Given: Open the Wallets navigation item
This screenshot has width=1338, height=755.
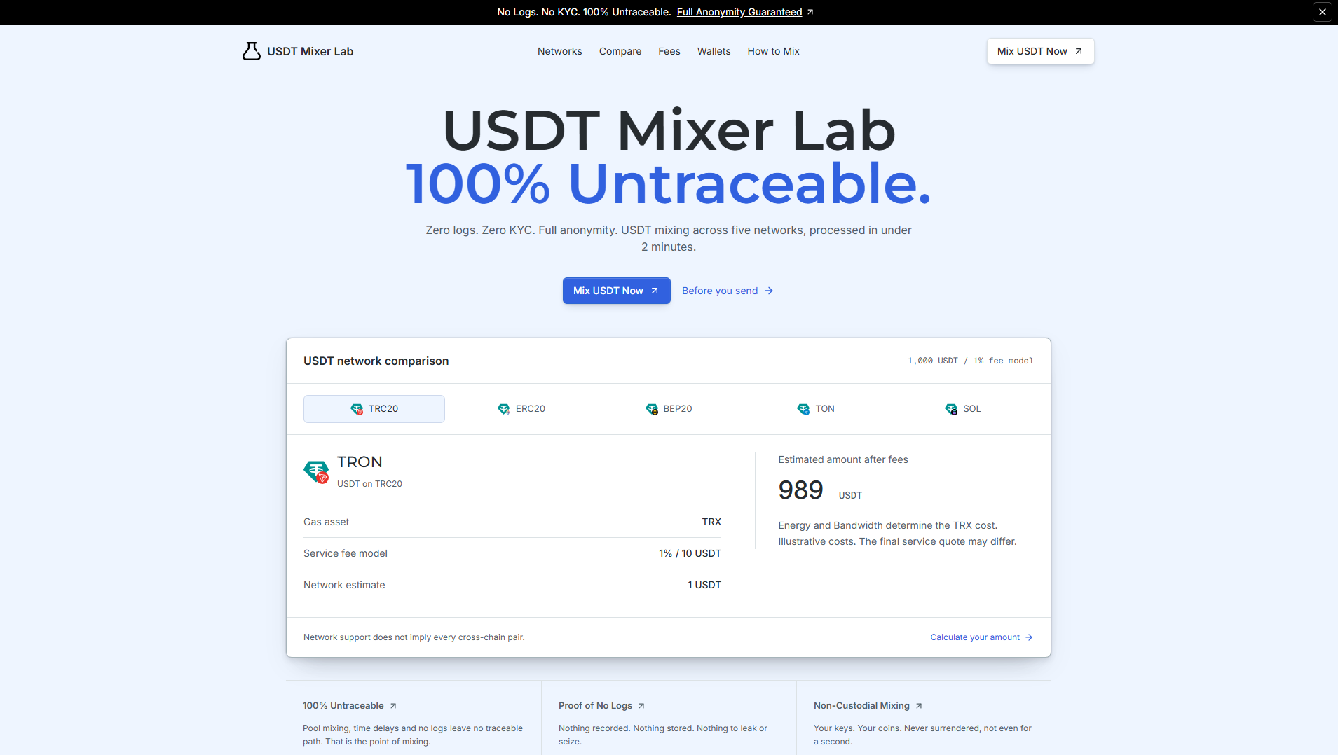Looking at the screenshot, I should point(714,51).
